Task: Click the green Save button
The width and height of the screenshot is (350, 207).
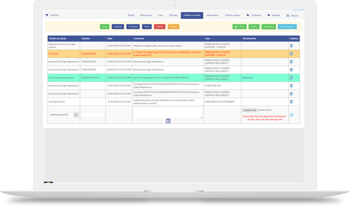Action: pyautogui.click(x=104, y=27)
